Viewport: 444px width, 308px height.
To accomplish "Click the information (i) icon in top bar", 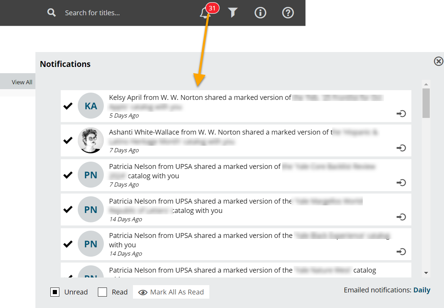I will 260,13.
